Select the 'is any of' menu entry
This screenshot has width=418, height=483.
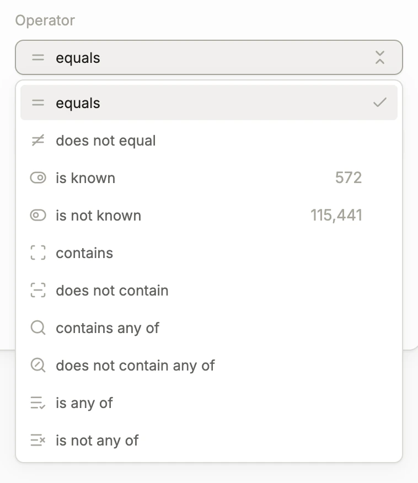pyautogui.click(x=84, y=402)
